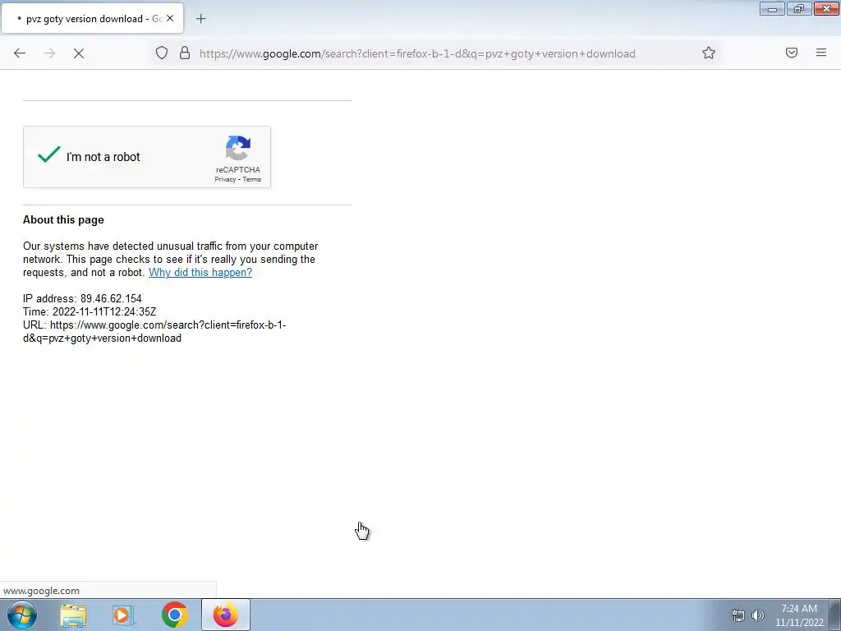
Task: Open Google Chrome from the taskbar
Action: [x=174, y=615]
